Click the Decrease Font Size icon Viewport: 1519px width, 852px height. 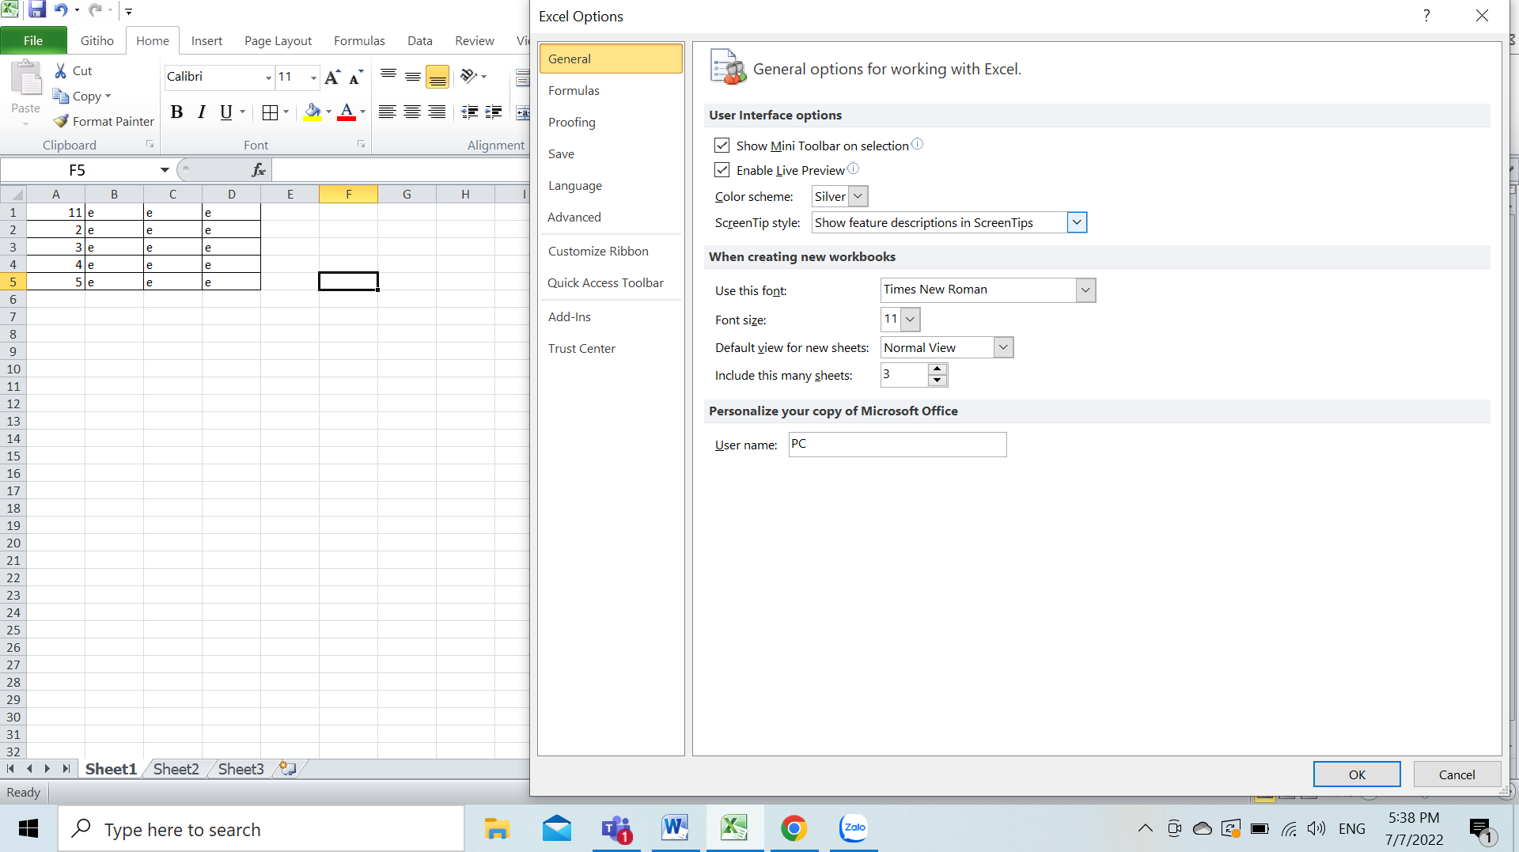[x=356, y=77]
